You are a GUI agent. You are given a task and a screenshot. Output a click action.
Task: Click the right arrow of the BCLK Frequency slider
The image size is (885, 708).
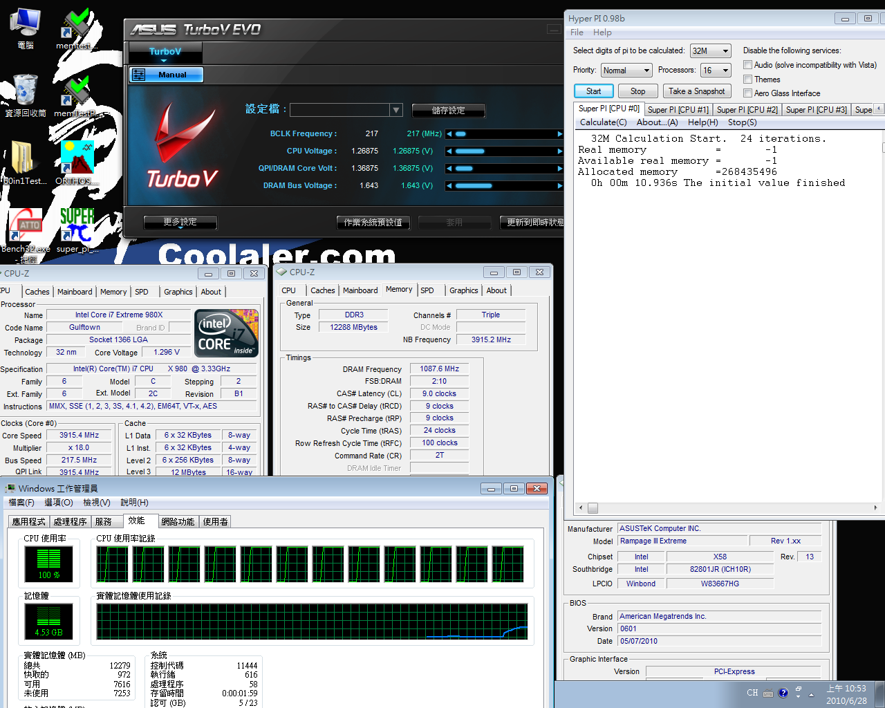pos(559,133)
